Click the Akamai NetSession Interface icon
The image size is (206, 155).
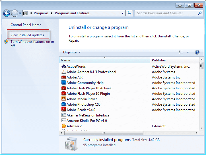point(64,115)
